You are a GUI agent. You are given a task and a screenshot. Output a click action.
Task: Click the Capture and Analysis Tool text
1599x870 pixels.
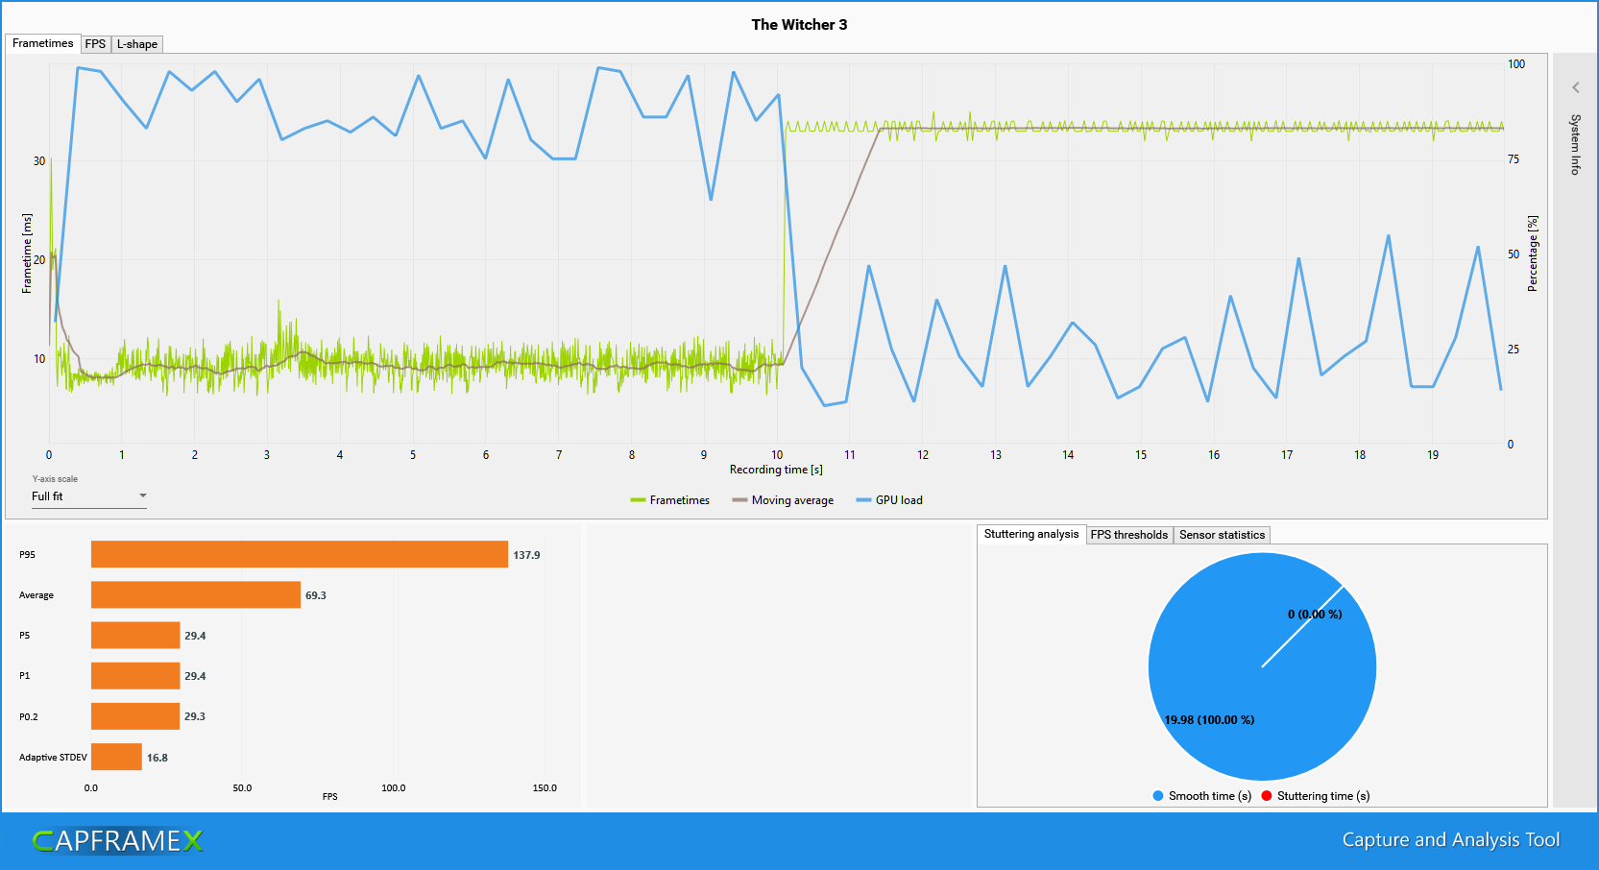coord(1450,839)
